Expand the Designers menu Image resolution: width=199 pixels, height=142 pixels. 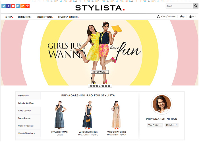(24, 17)
